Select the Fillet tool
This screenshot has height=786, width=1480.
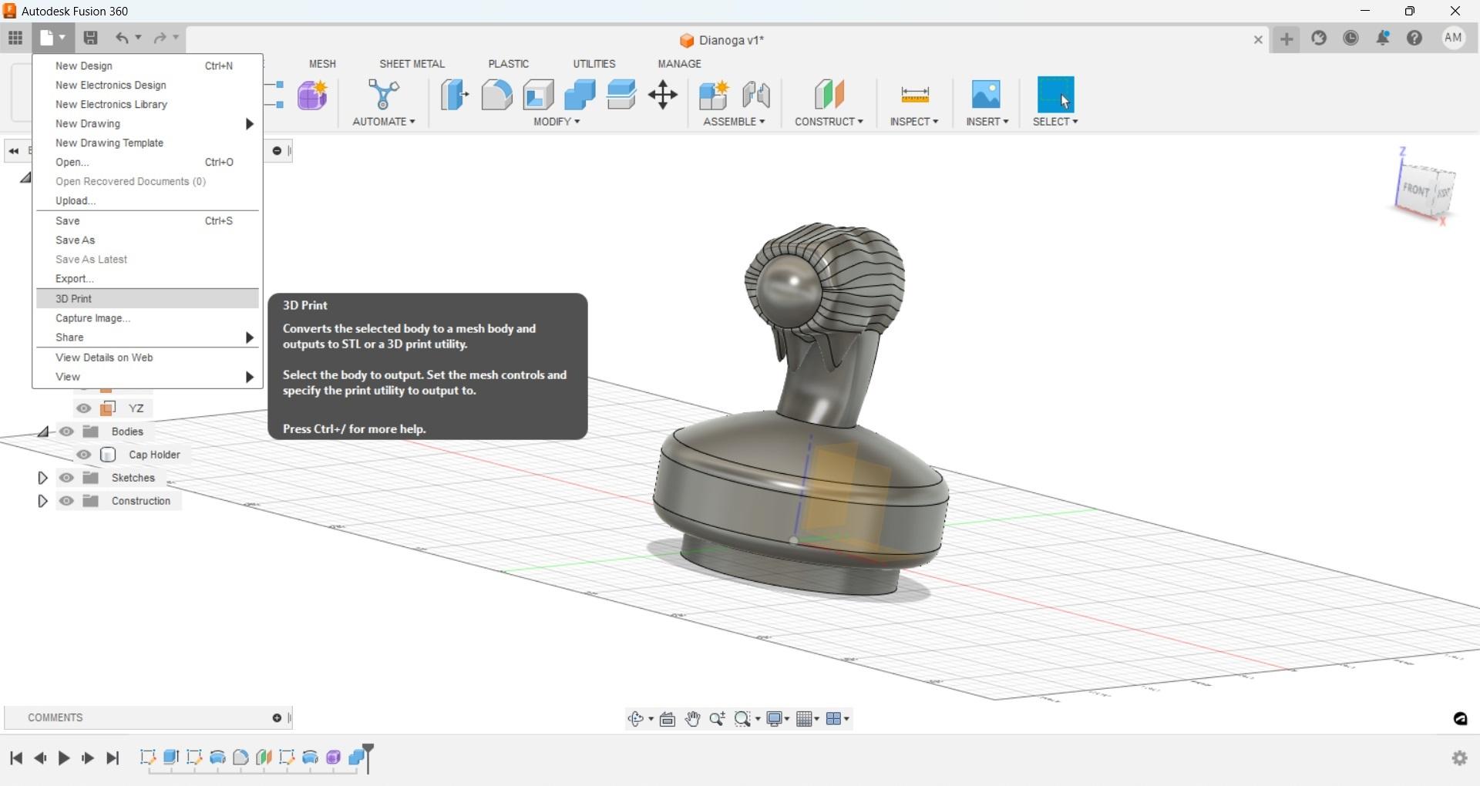pos(496,95)
